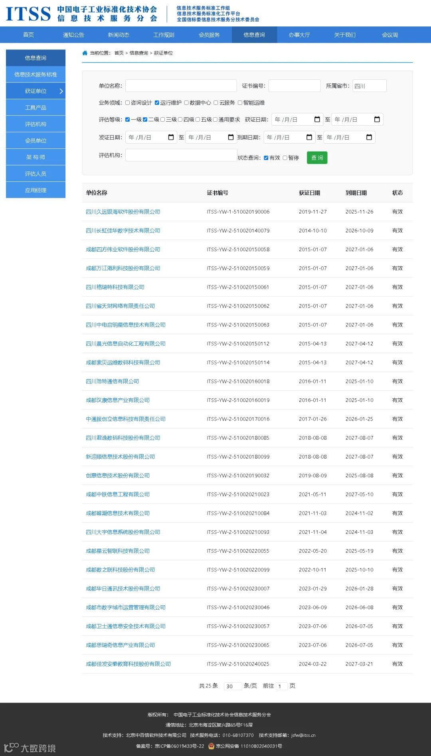Open 成都佳发安泰教育科技股份有限公司 link
This screenshot has height=756, width=431.
(128, 664)
